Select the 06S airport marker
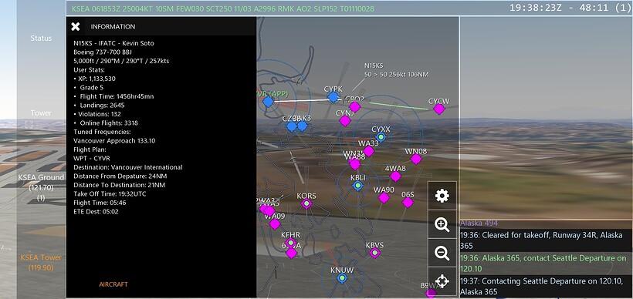Screen dimensions: 633x299 click(x=408, y=203)
